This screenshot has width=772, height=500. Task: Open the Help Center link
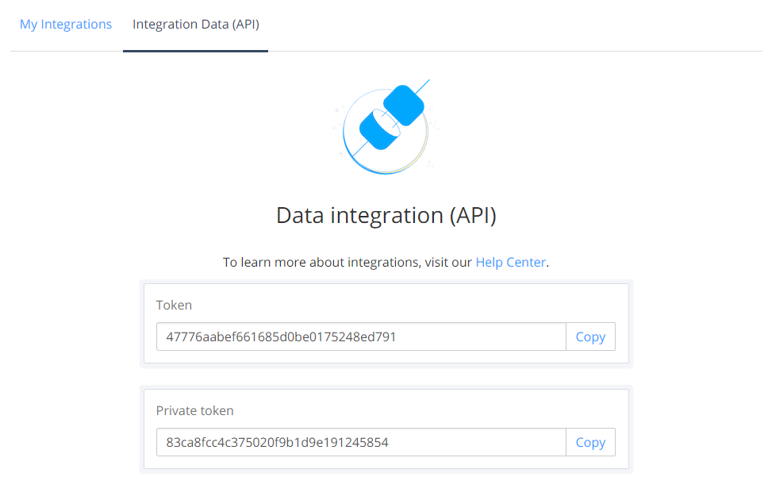pos(510,262)
